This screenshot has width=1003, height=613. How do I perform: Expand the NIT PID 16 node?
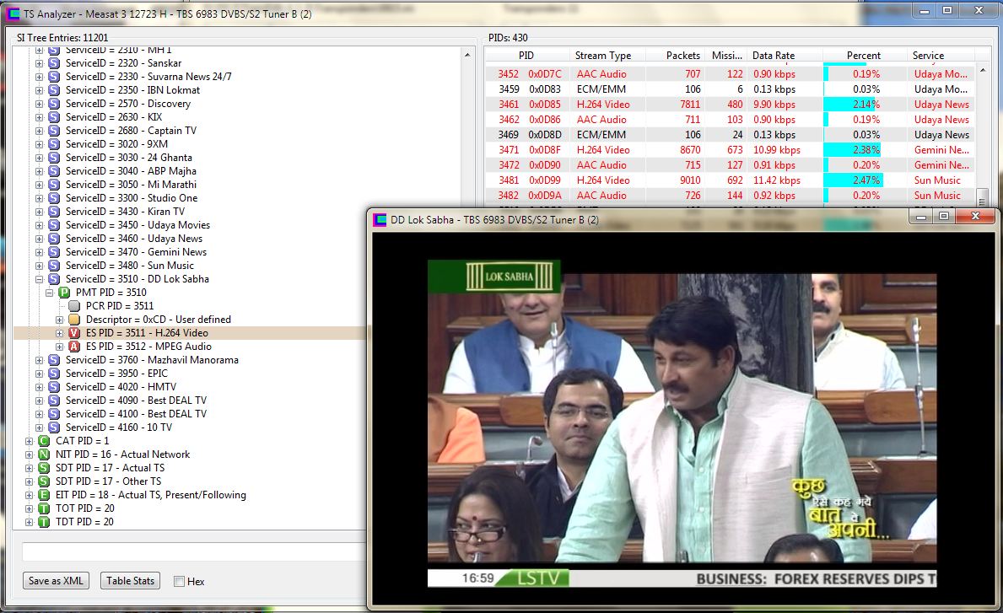(29, 454)
